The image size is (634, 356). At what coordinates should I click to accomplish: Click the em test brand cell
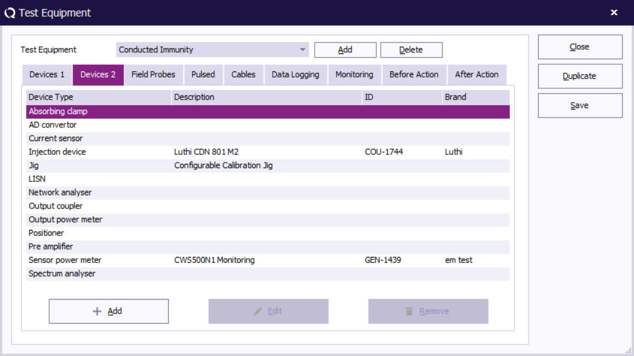459,260
